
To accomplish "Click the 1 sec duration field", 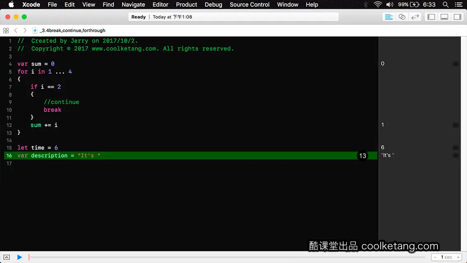I will (x=446, y=257).
